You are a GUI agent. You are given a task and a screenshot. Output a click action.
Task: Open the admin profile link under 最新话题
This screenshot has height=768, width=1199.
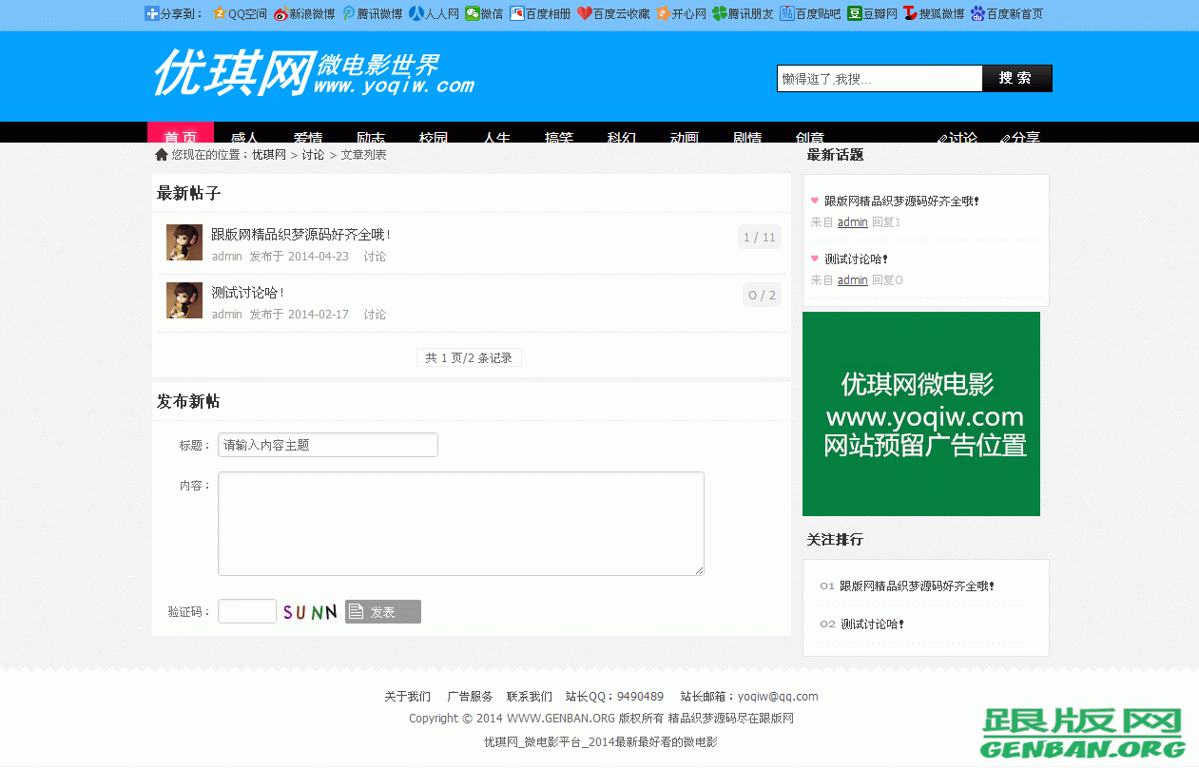point(851,221)
